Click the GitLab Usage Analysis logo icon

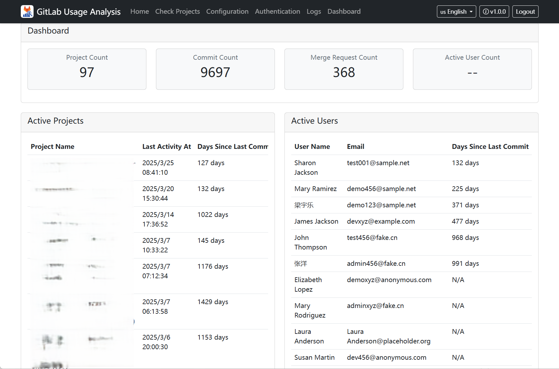click(27, 12)
